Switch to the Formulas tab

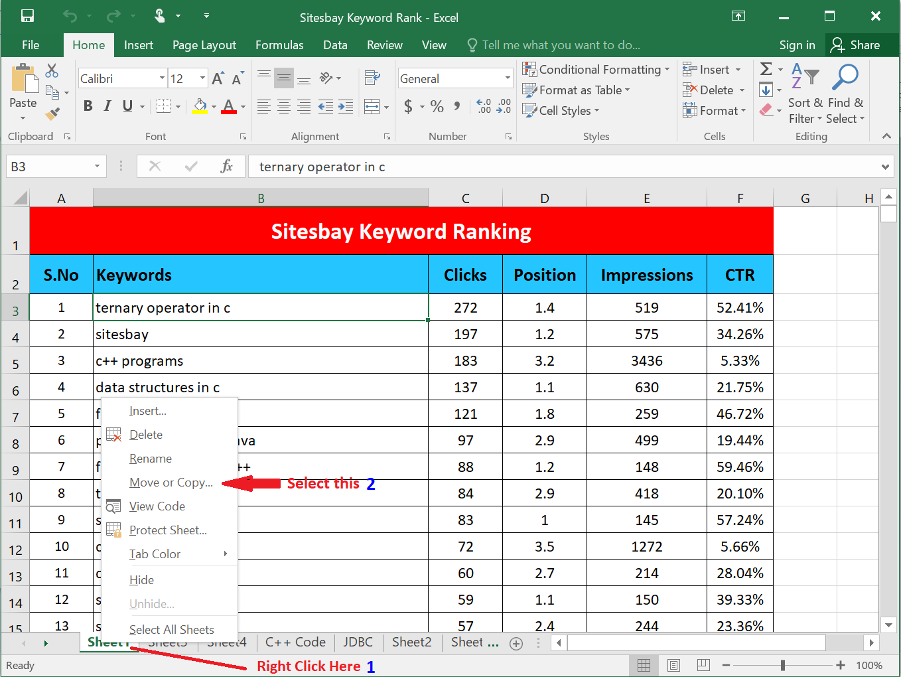pyautogui.click(x=279, y=45)
